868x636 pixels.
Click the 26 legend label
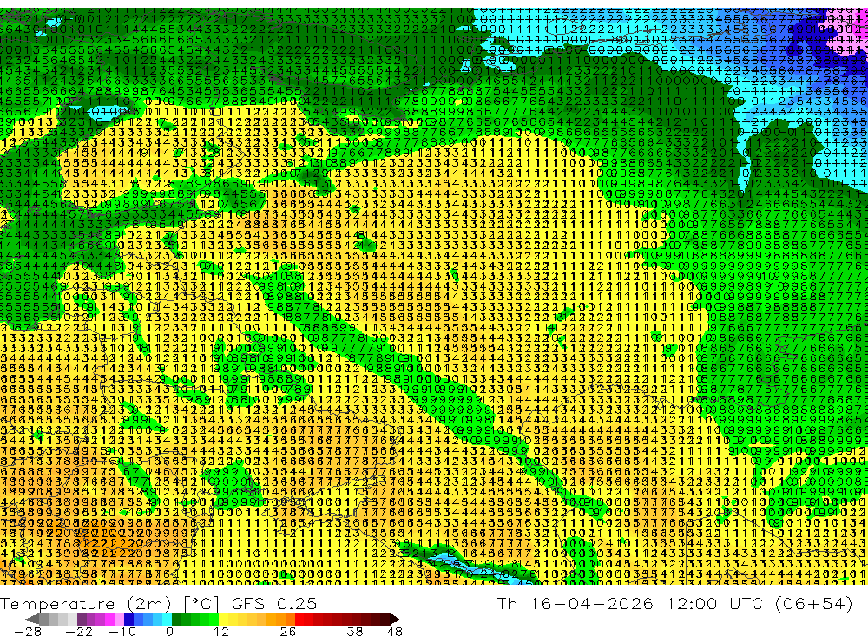[288, 631]
